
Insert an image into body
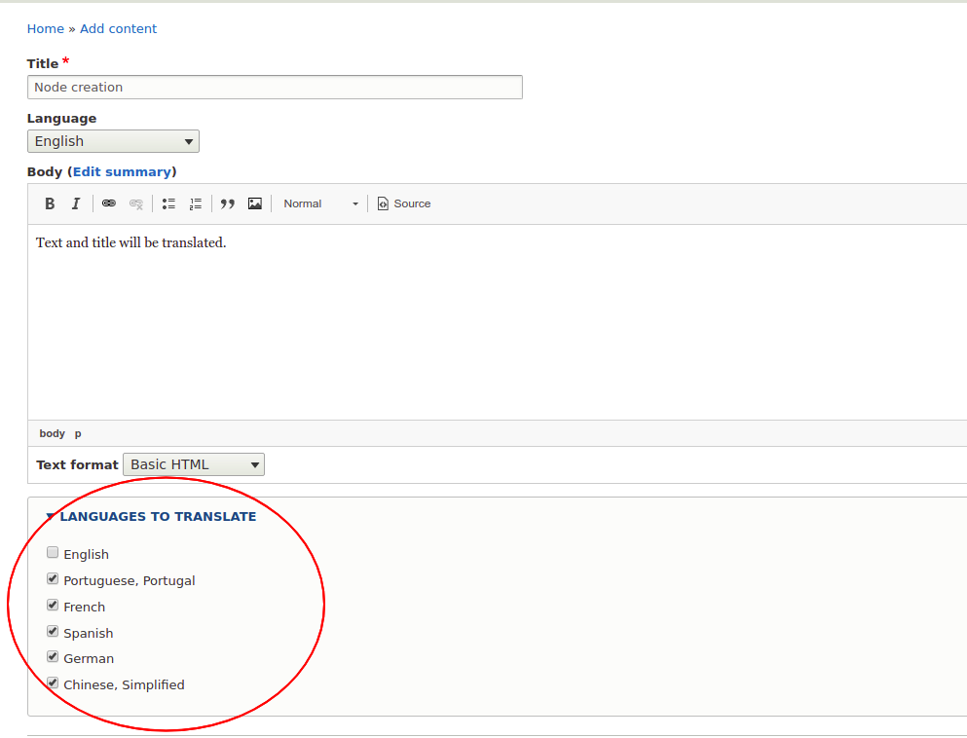pyautogui.click(x=255, y=203)
